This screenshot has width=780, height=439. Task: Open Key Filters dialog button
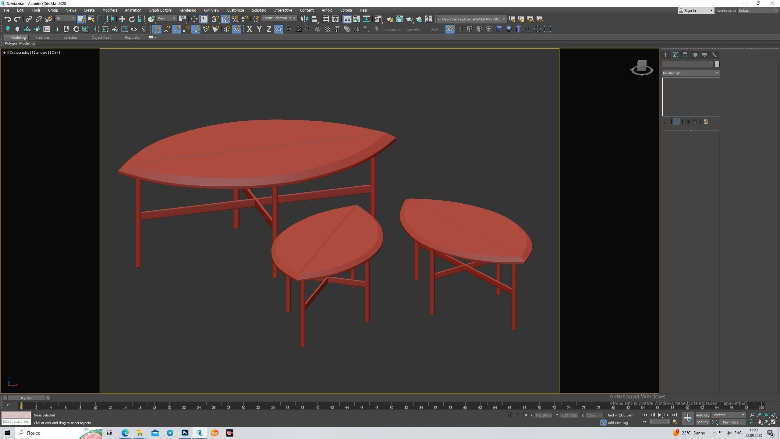tap(732, 422)
